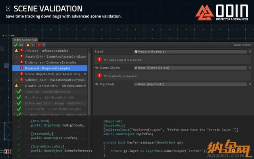Click the green checkmark next to Asset List

(x=18, y=91)
